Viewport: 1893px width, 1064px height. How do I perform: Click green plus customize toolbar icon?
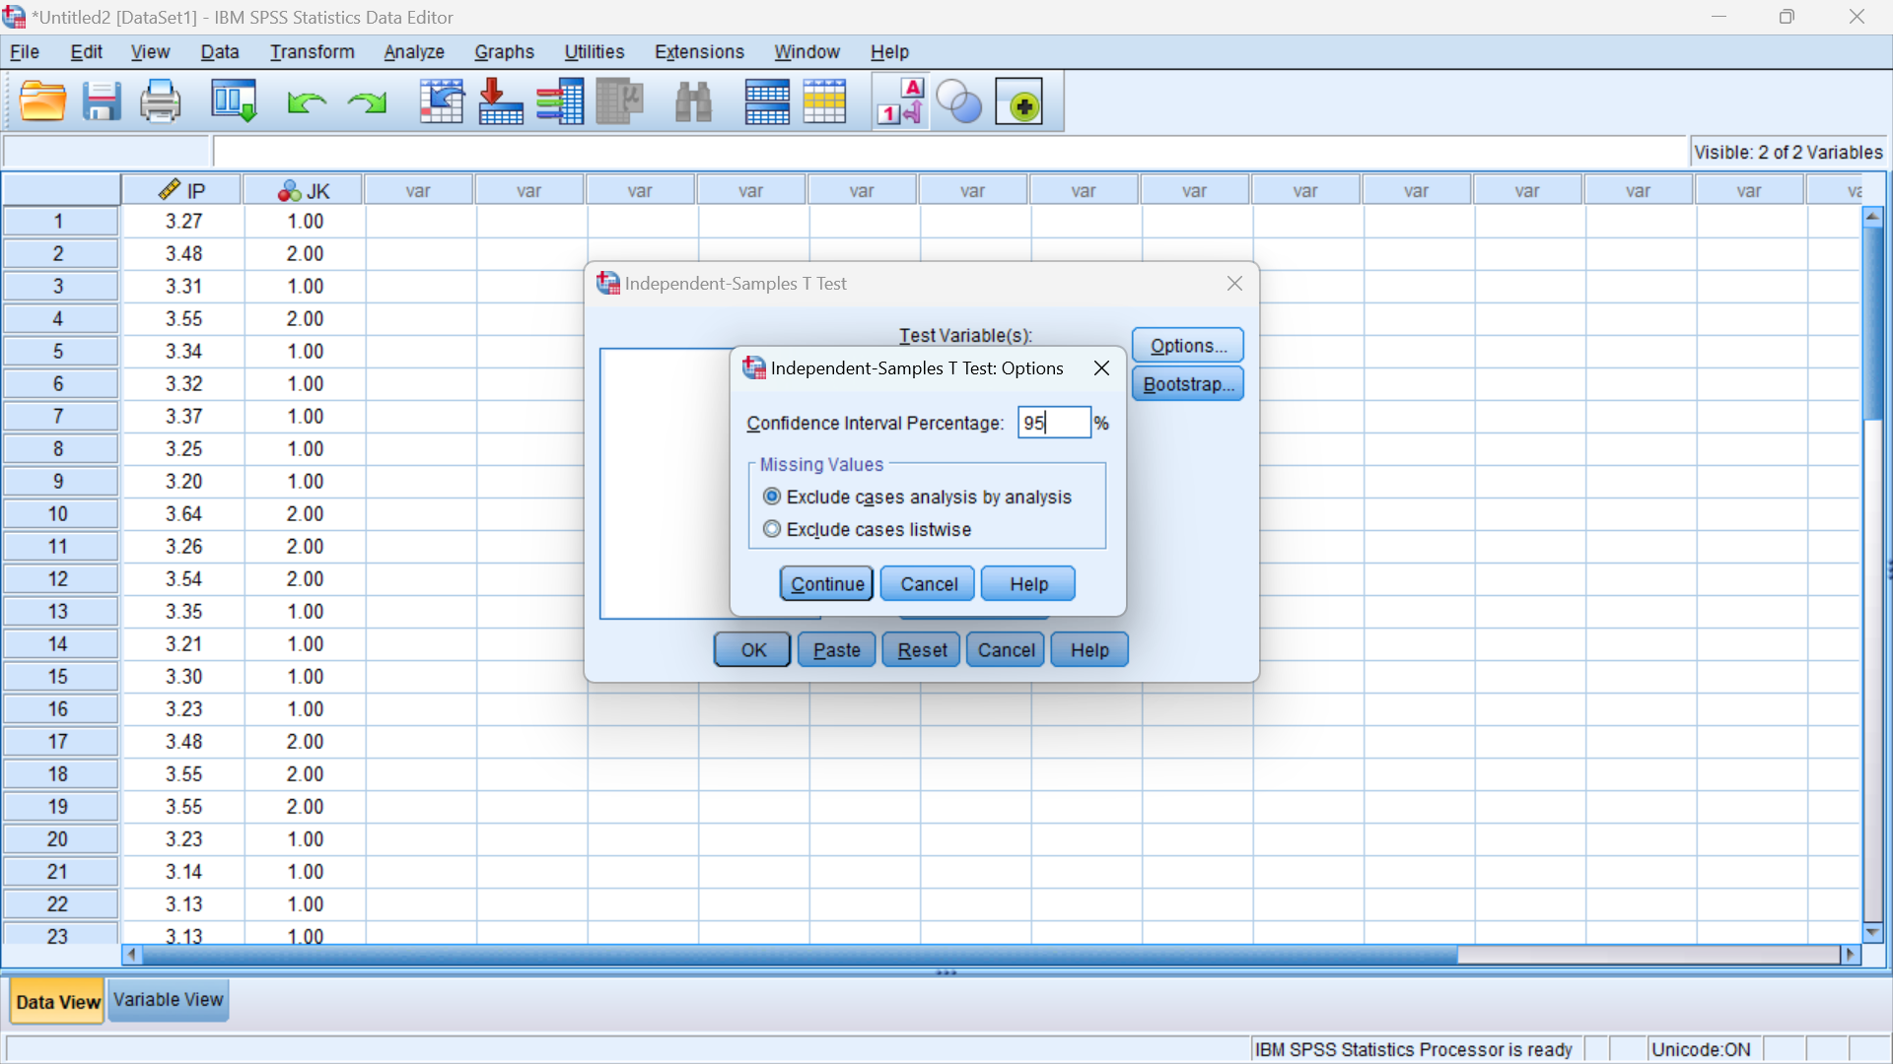point(1019,102)
